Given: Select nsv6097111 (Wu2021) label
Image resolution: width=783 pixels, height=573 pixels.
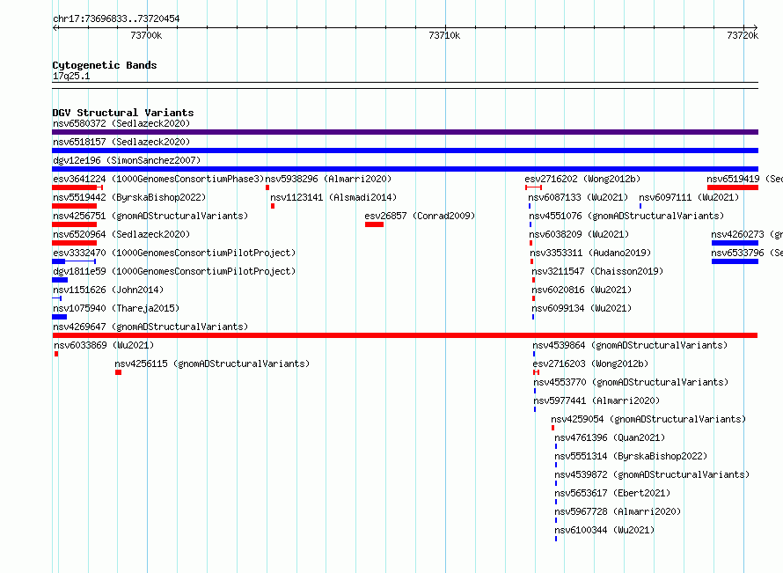Looking at the screenshot, I should pyautogui.click(x=689, y=197).
